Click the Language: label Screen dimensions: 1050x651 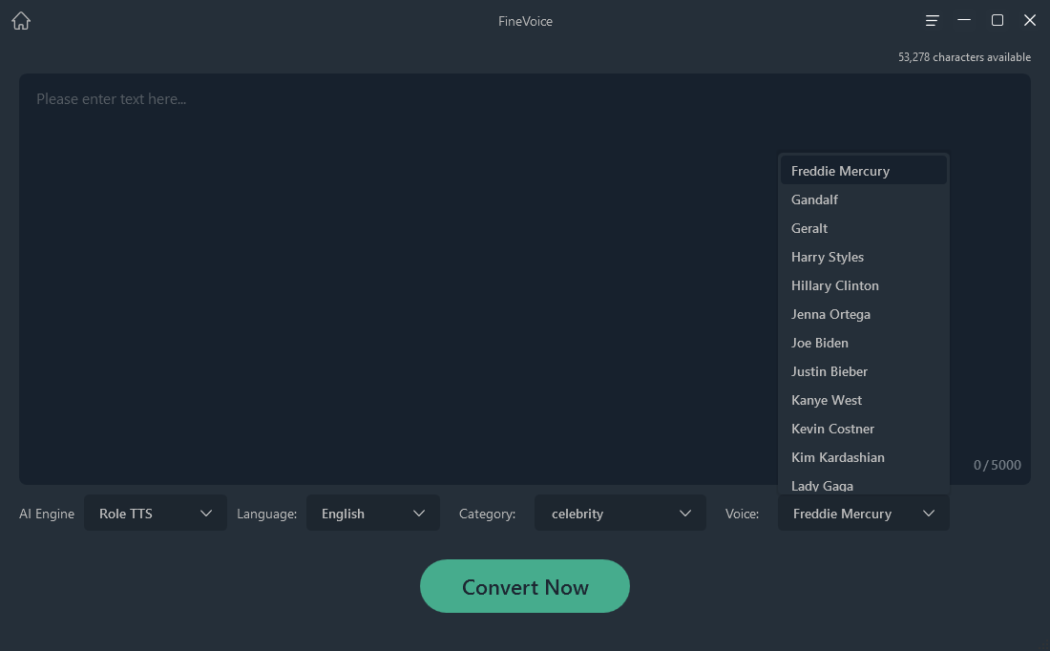(x=266, y=514)
